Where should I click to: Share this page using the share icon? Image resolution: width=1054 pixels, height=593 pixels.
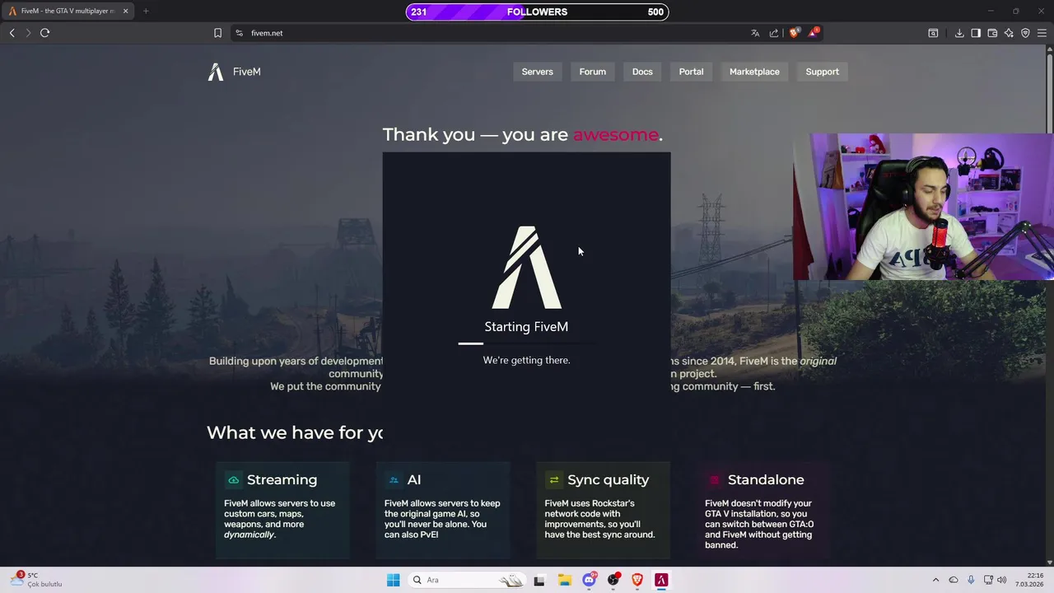tap(774, 33)
